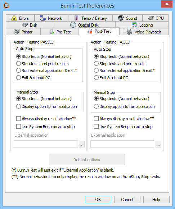Screen dimensions: 175x209
Task: Browse for FAILED external application (... button)
Action: pyautogui.click(x=158, y=144)
